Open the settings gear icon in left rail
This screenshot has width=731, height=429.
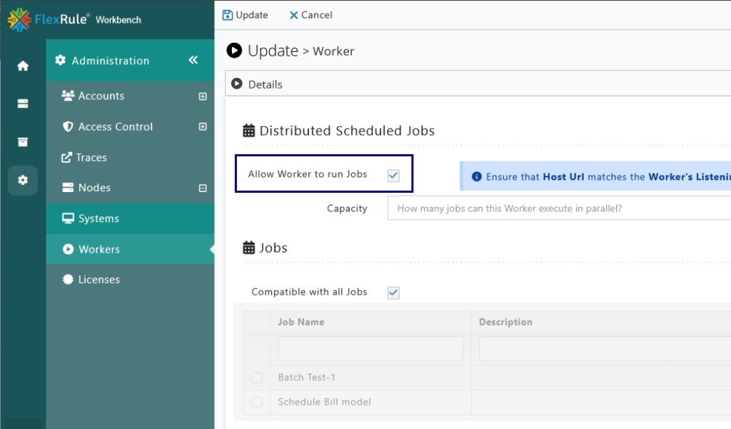[23, 180]
